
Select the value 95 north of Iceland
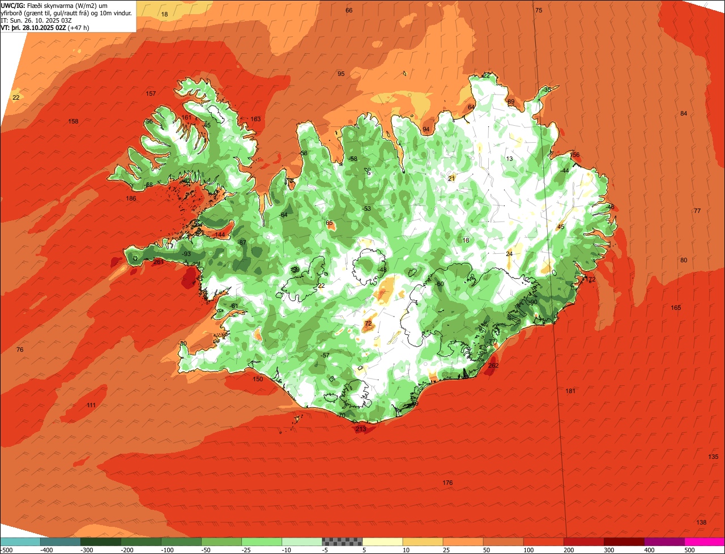pos(341,74)
